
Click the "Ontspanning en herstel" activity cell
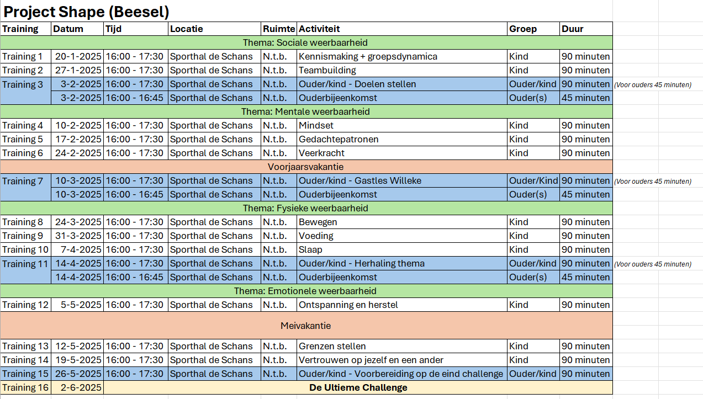402,305
